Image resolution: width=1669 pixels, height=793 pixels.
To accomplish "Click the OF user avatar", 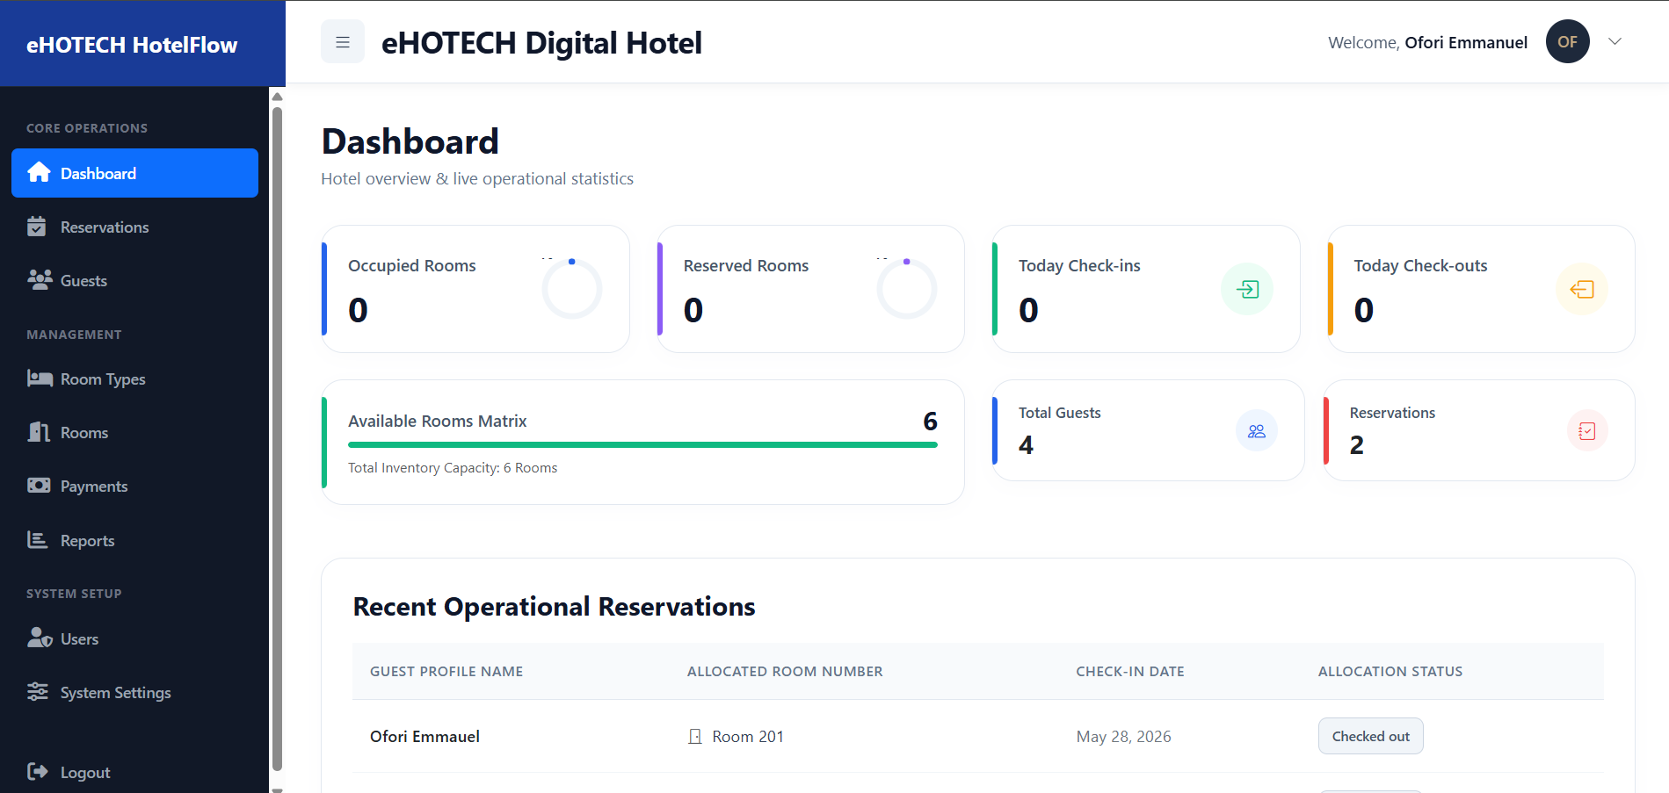I will click(1567, 41).
